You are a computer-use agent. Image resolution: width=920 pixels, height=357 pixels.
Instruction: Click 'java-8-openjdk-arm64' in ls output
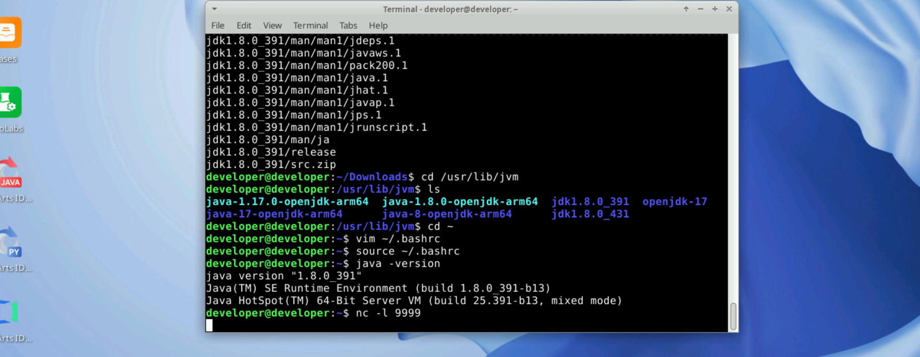[447, 214]
